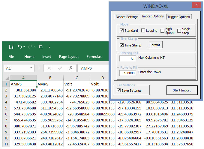Open the File menu in Excel
The height and width of the screenshot is (149, 204).
(x=11, y=57)
